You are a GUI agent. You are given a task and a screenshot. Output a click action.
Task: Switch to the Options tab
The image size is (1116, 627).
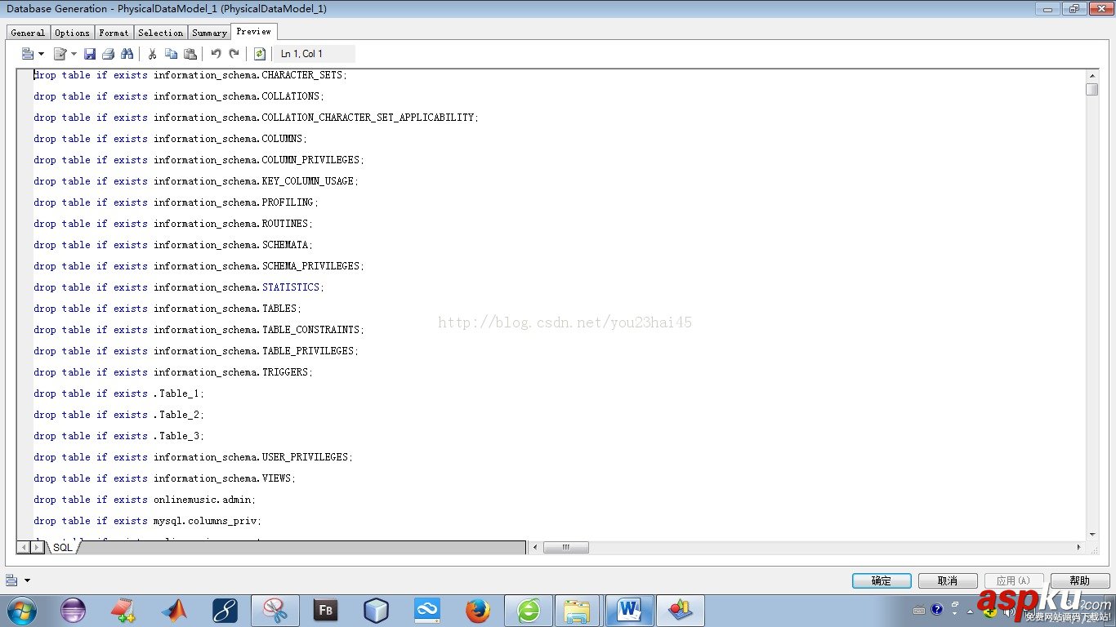point(72,33)
